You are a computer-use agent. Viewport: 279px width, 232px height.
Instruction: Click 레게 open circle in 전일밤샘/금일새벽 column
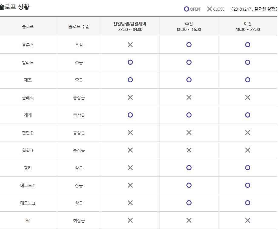point(130,115)
